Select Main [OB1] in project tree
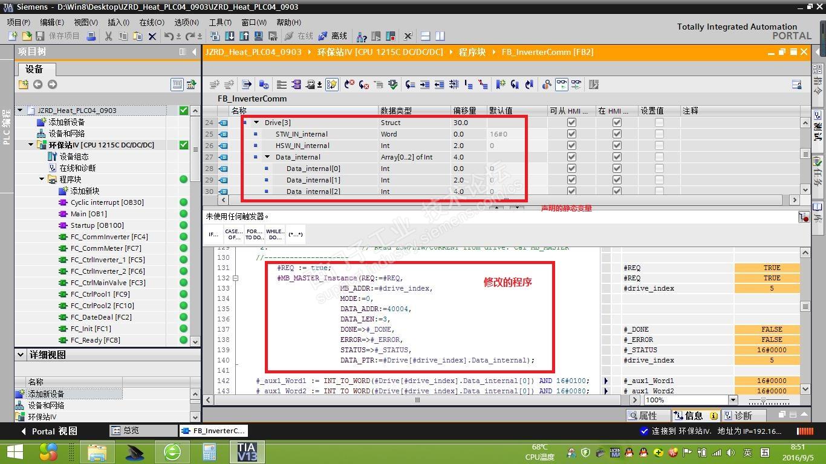The height and width of the screenshot is (464, 826). (x=88, y=214)
